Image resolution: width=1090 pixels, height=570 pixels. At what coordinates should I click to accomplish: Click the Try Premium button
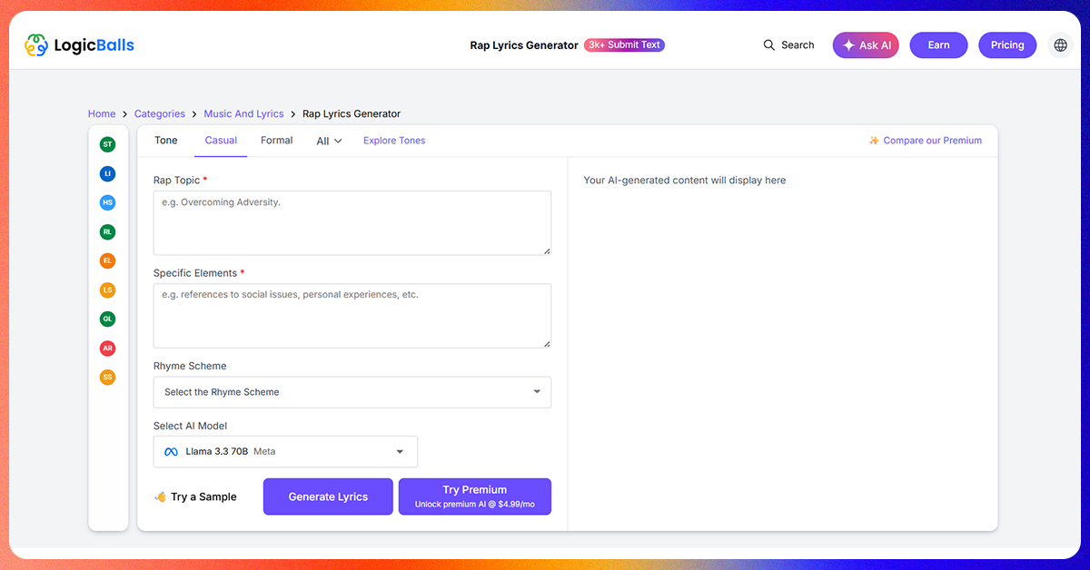(x=475, y=496)
